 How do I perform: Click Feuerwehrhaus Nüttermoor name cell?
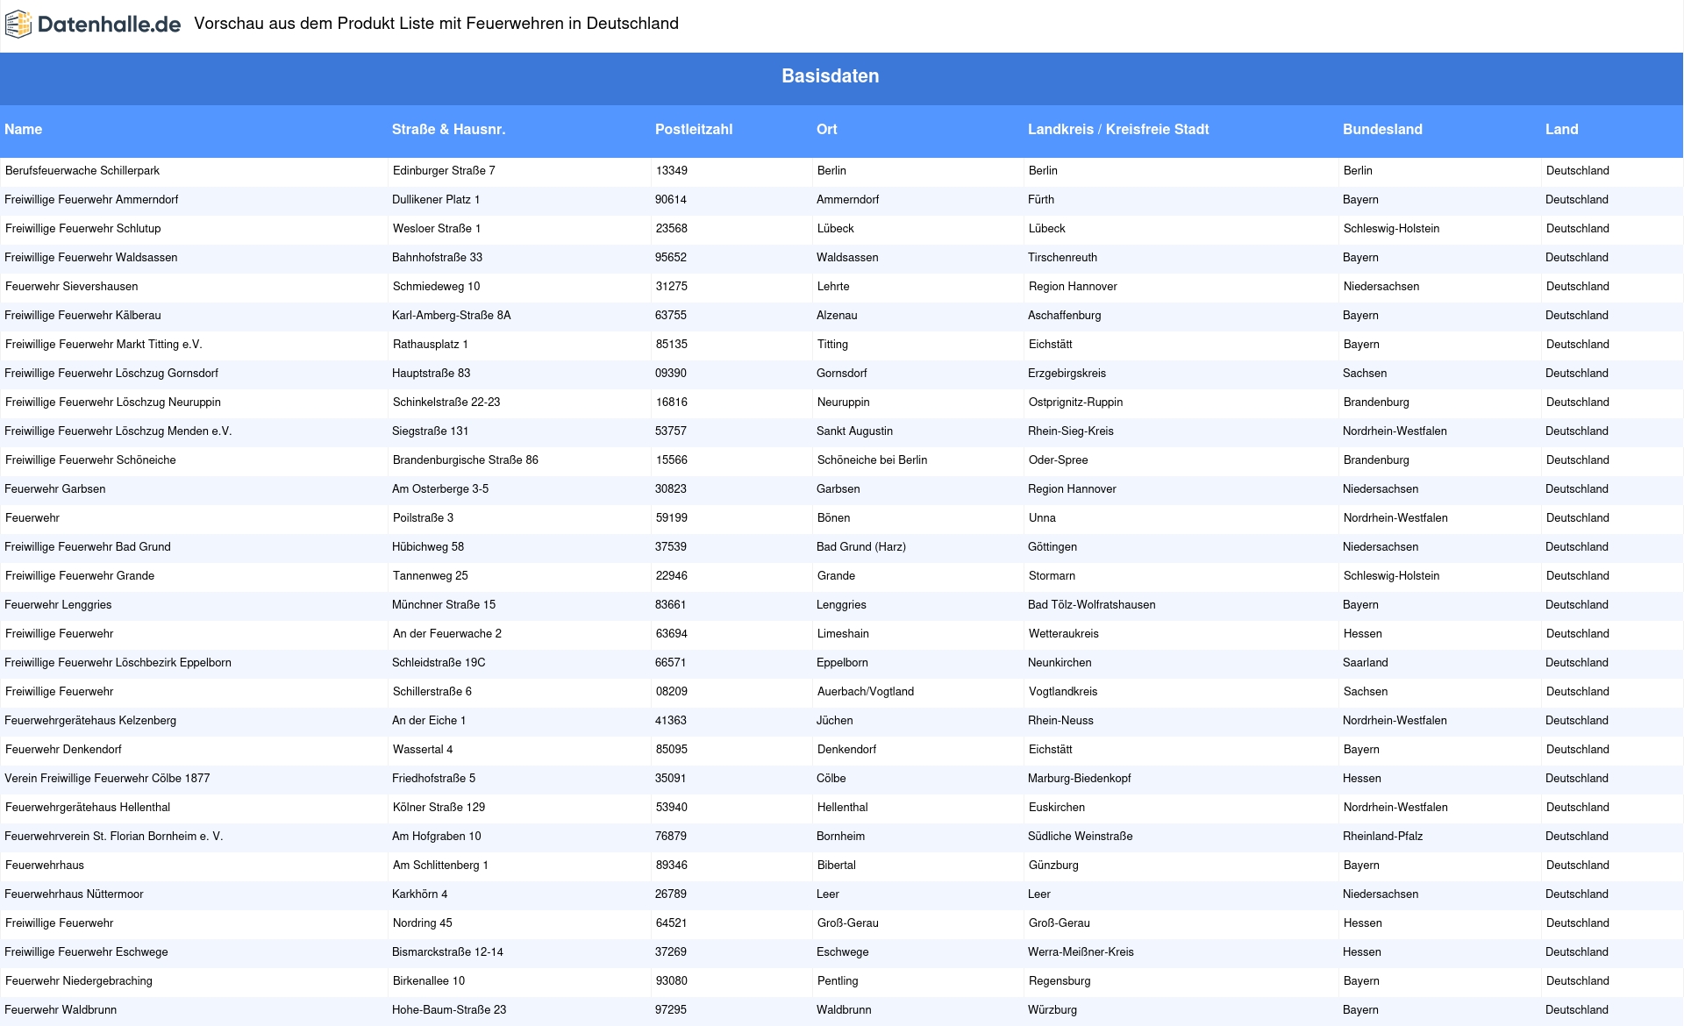[74, 894]
